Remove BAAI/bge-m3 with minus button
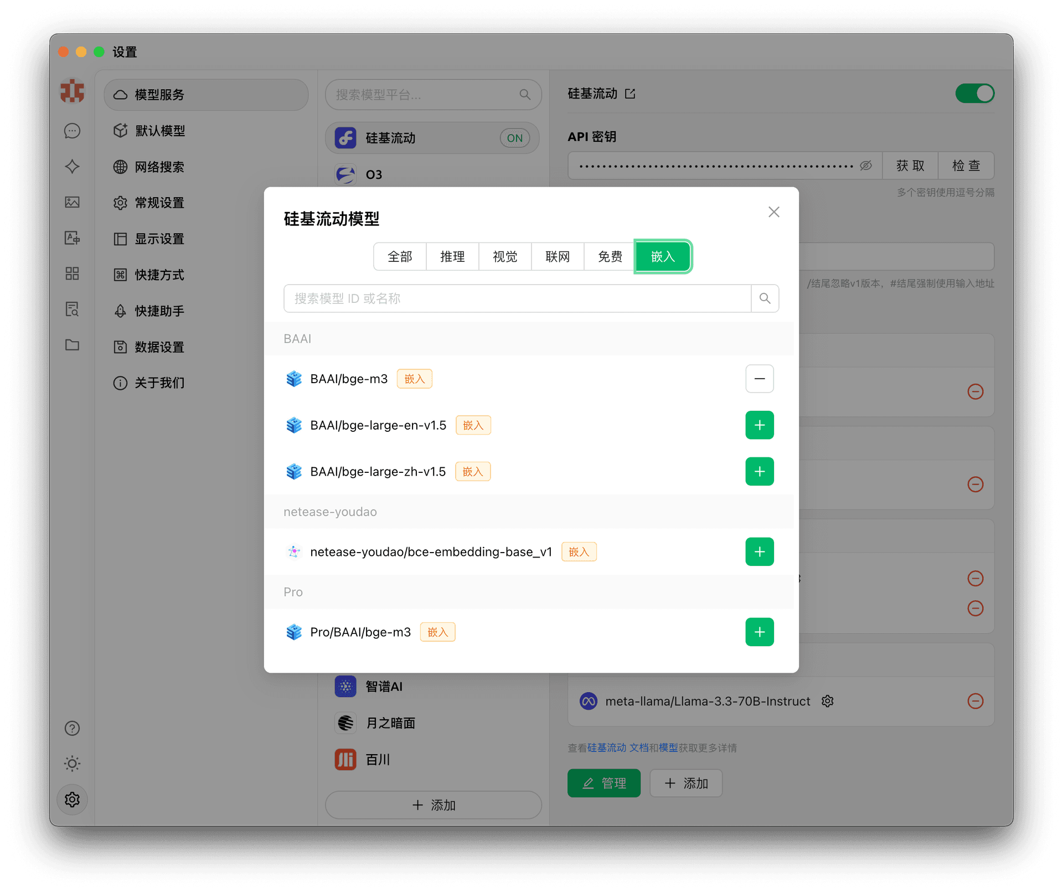The width and height of the screenshot is (1063, 892). pos(759,379)
